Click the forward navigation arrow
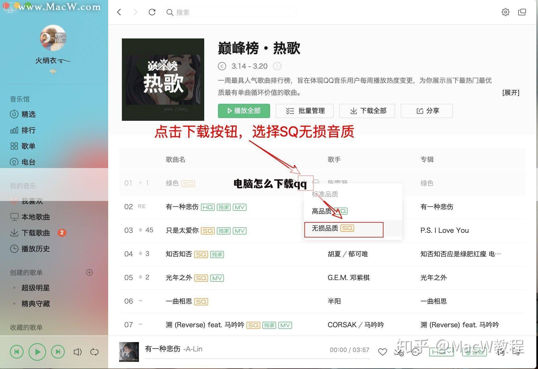This screenshot has height=369, width=538. (x=135, y=12)
